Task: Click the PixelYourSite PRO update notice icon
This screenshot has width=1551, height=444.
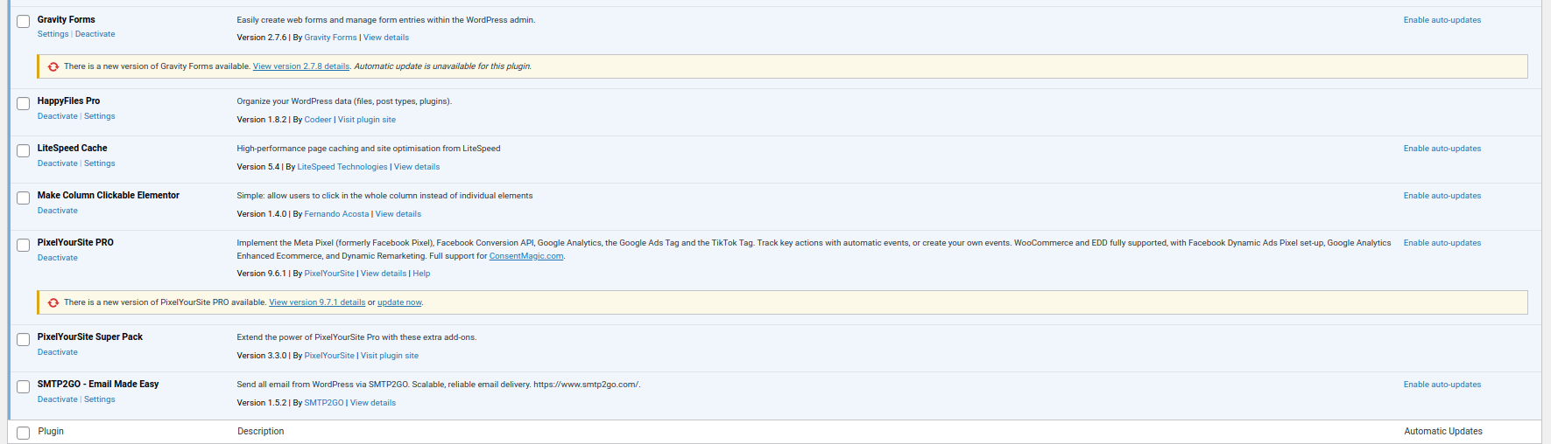Action: [53, 302]
